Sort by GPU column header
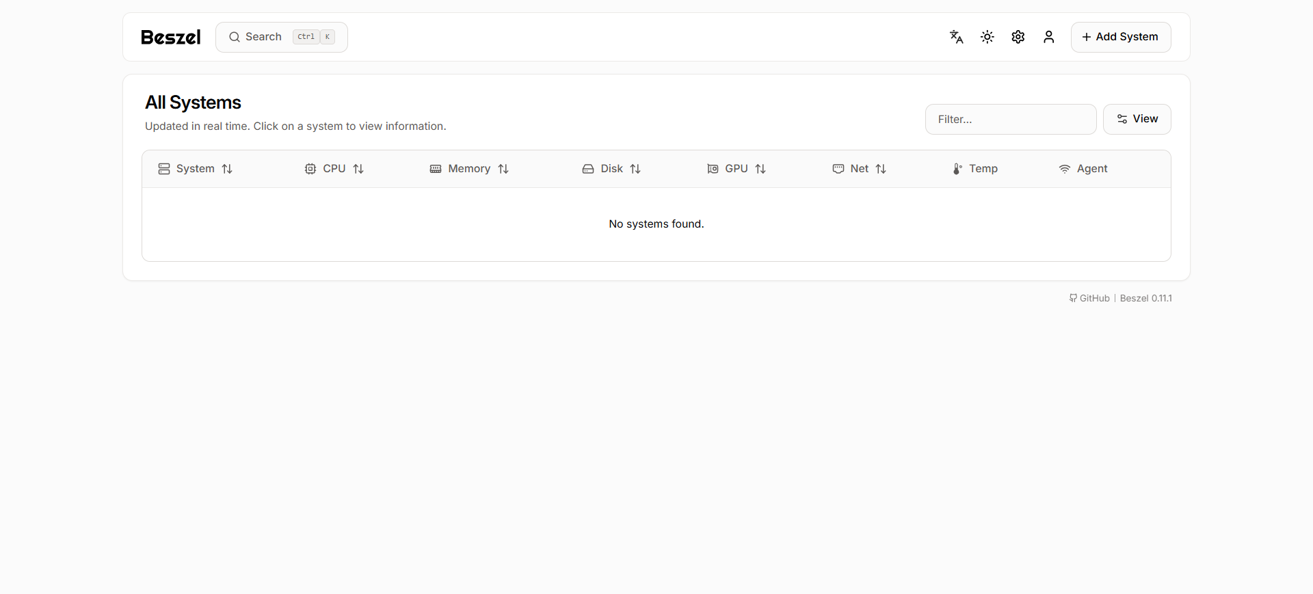This screenshot has width=1313, height=594. click(x=736, y=169)
